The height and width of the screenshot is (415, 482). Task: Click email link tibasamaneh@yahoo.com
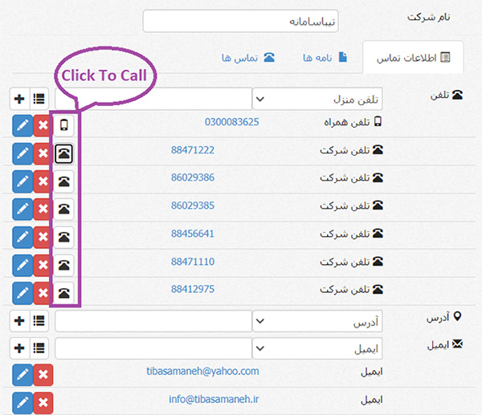(x=202, y=372)
